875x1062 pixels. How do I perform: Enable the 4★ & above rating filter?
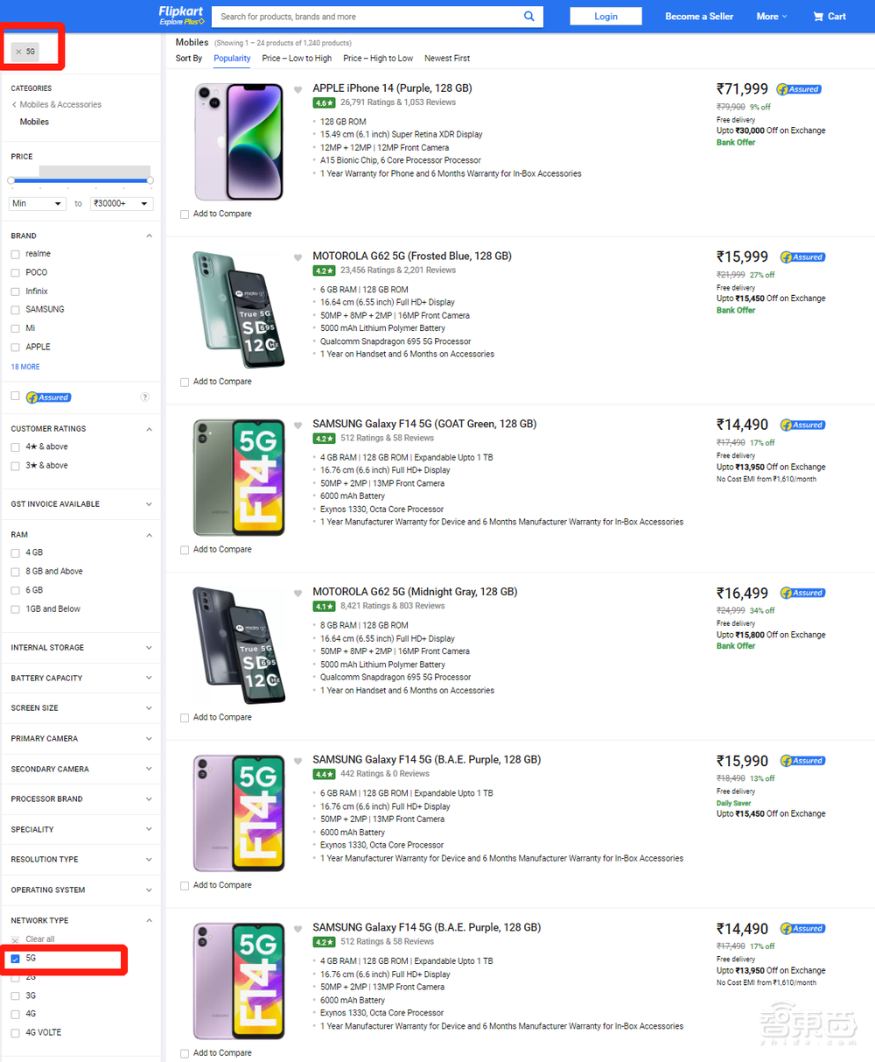click(15, 447)
